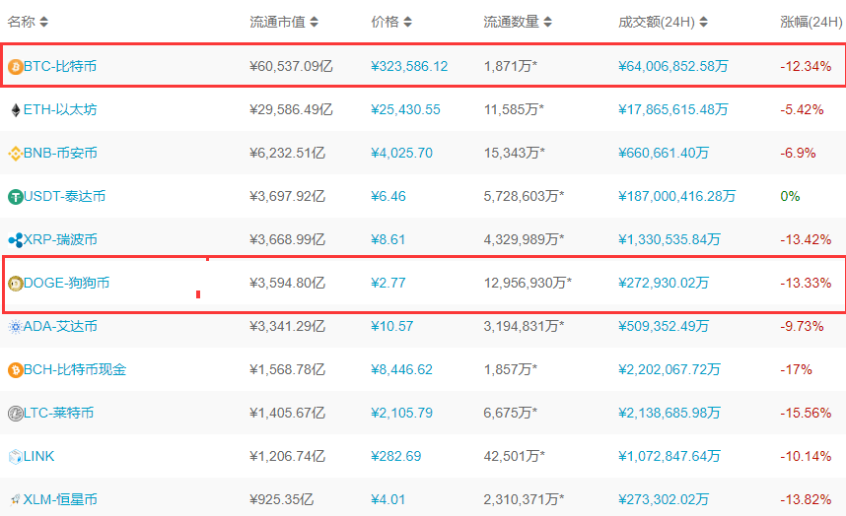Click the XLM Stellar rocket icon

[x=15, y=500]
